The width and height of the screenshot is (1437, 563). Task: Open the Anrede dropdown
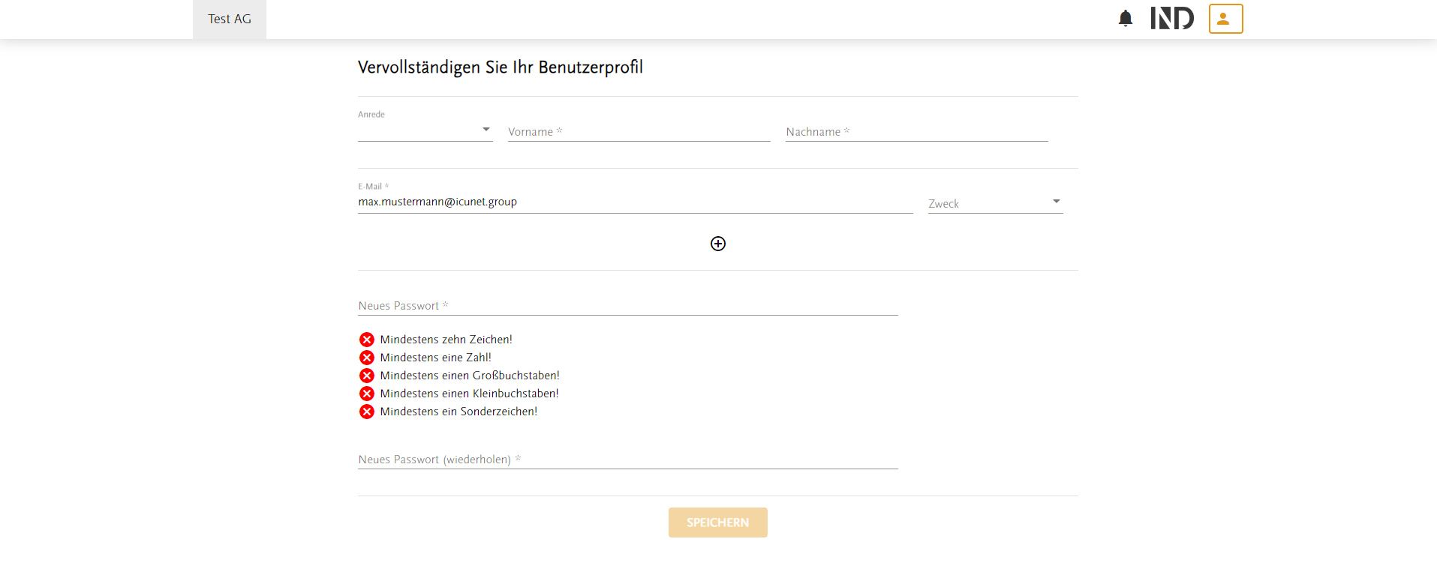425,130
